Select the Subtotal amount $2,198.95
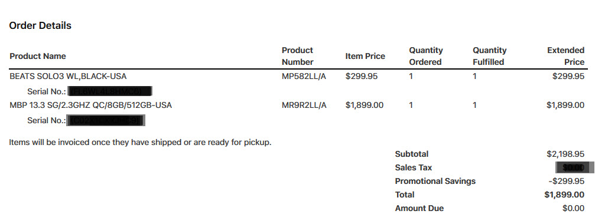The image size is (608, 224). click(565, 154)
